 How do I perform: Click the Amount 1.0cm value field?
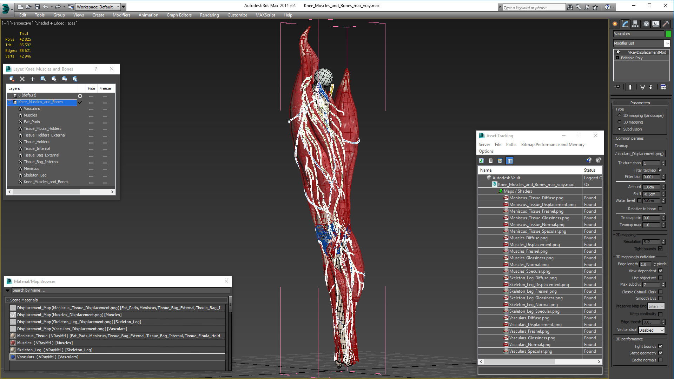coord(652,187)
